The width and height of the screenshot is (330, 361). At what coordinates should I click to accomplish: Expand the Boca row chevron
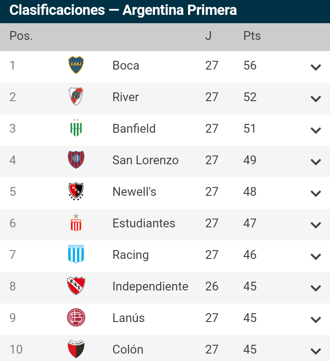pos(316,67)
